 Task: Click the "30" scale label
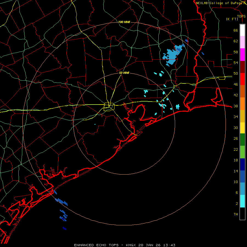pos(236,128)
